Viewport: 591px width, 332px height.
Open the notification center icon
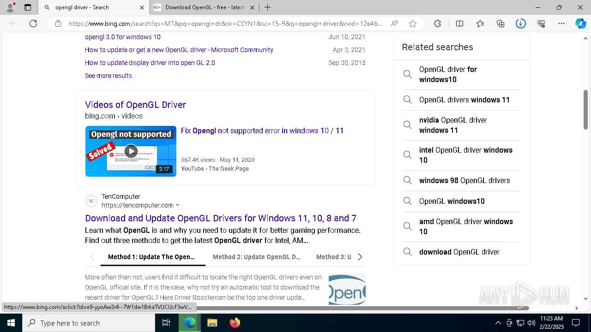[576, 323]
